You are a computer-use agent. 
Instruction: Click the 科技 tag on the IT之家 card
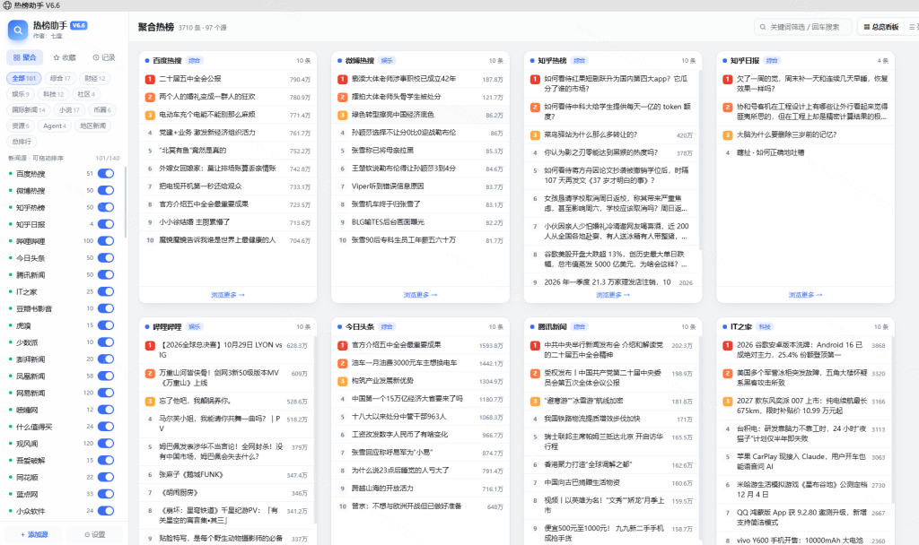(x=765, y=326)
